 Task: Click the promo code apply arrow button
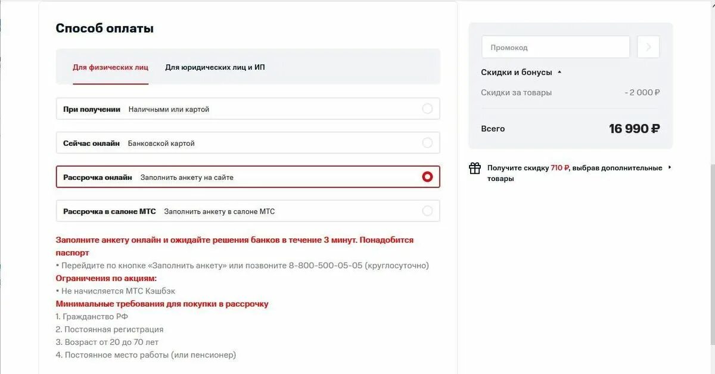[x=648, y=47]
